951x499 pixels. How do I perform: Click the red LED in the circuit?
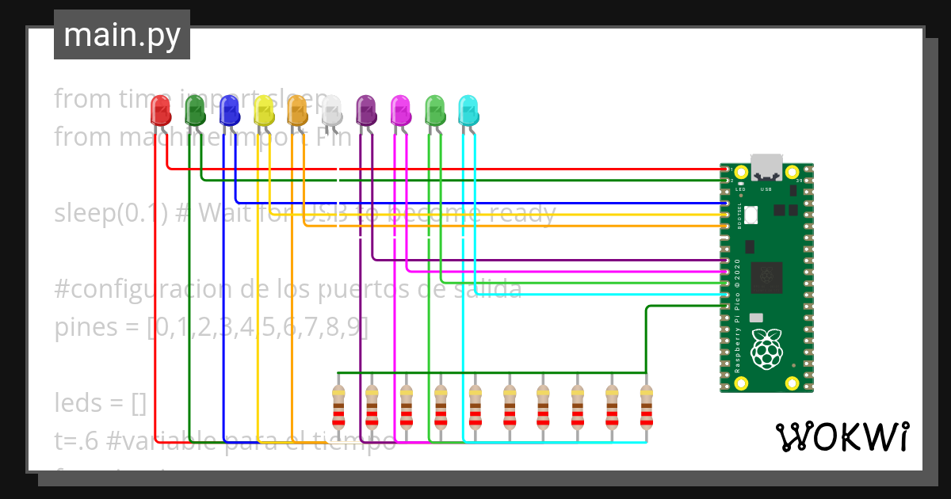(x=162, y=111)
